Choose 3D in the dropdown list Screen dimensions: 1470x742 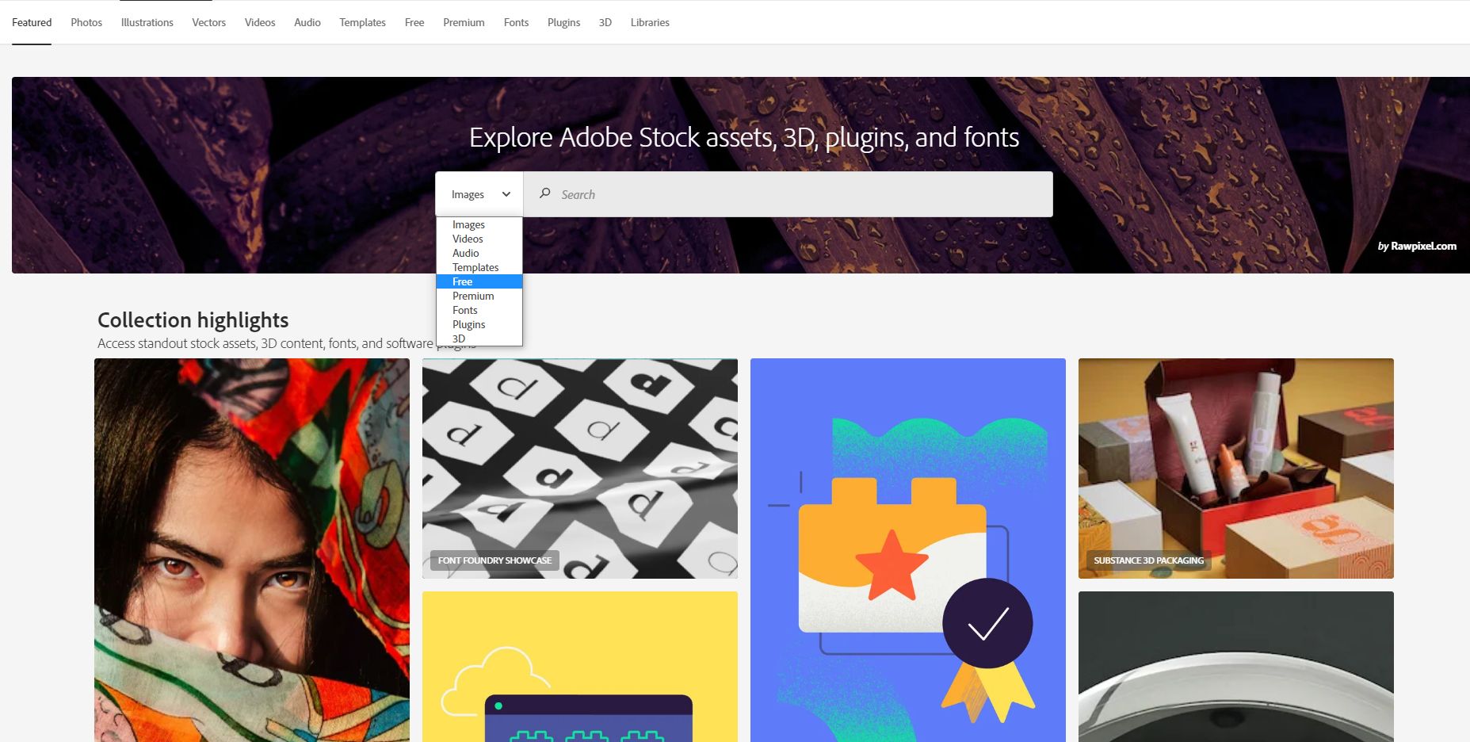pyautogui.click(x=479, y=338)
